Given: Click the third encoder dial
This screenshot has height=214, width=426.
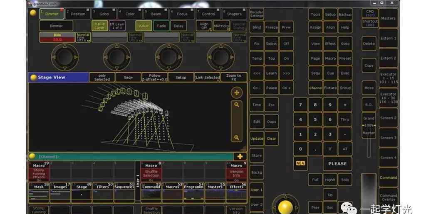Looking at the screenshot, I should point(169,57).
